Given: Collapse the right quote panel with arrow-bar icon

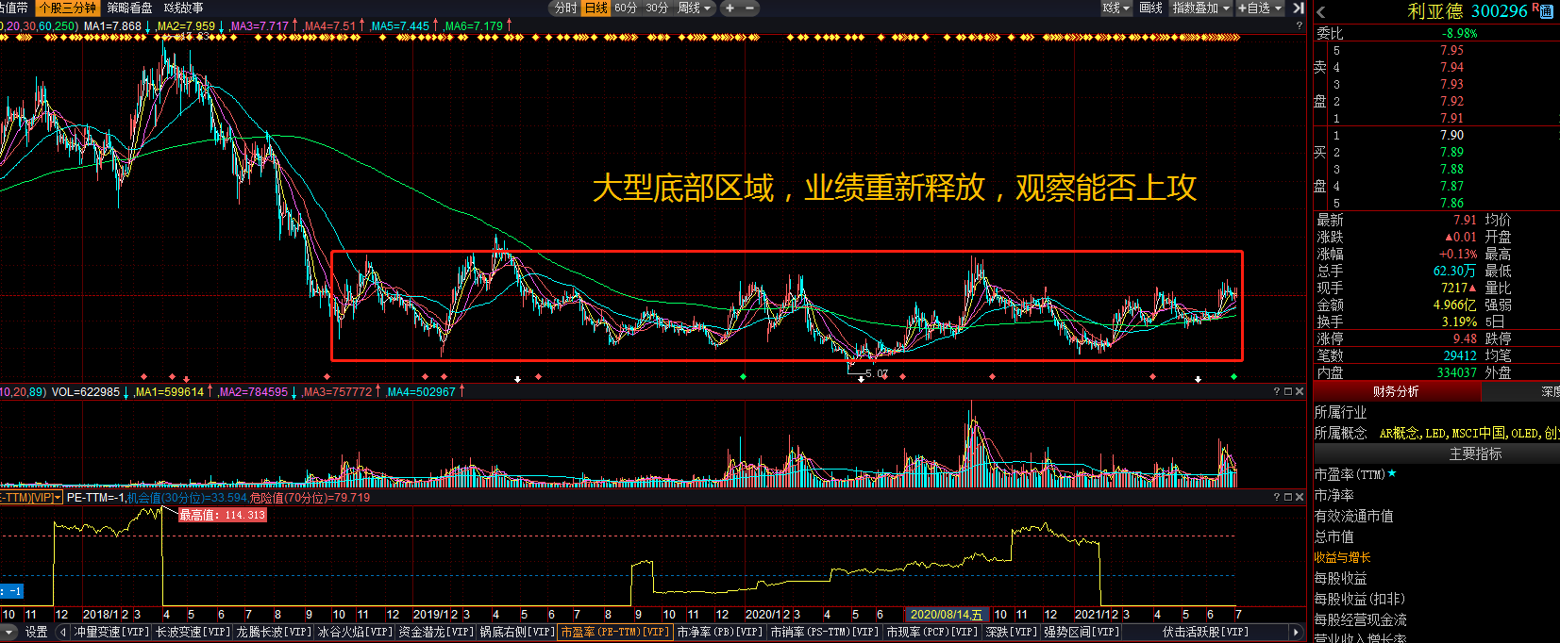Looking at the screenshot, I should [x=1299, y=8].
